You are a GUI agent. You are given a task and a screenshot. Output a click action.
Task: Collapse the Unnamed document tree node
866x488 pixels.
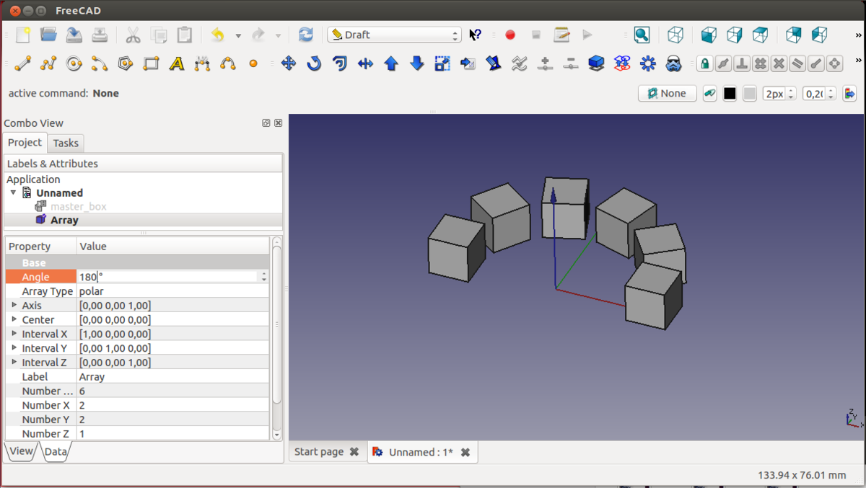[13, 192]
